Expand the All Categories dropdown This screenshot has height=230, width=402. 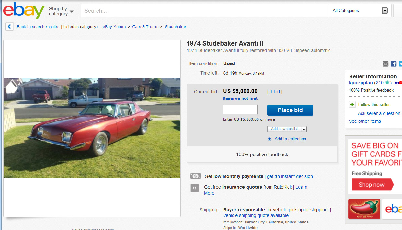pos(359,11)
